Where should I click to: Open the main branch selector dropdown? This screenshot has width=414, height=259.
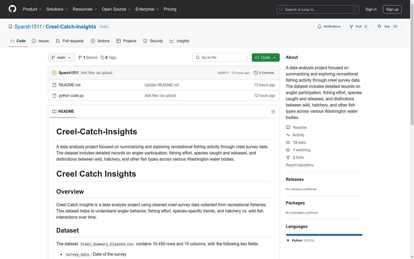click(61, 57)
